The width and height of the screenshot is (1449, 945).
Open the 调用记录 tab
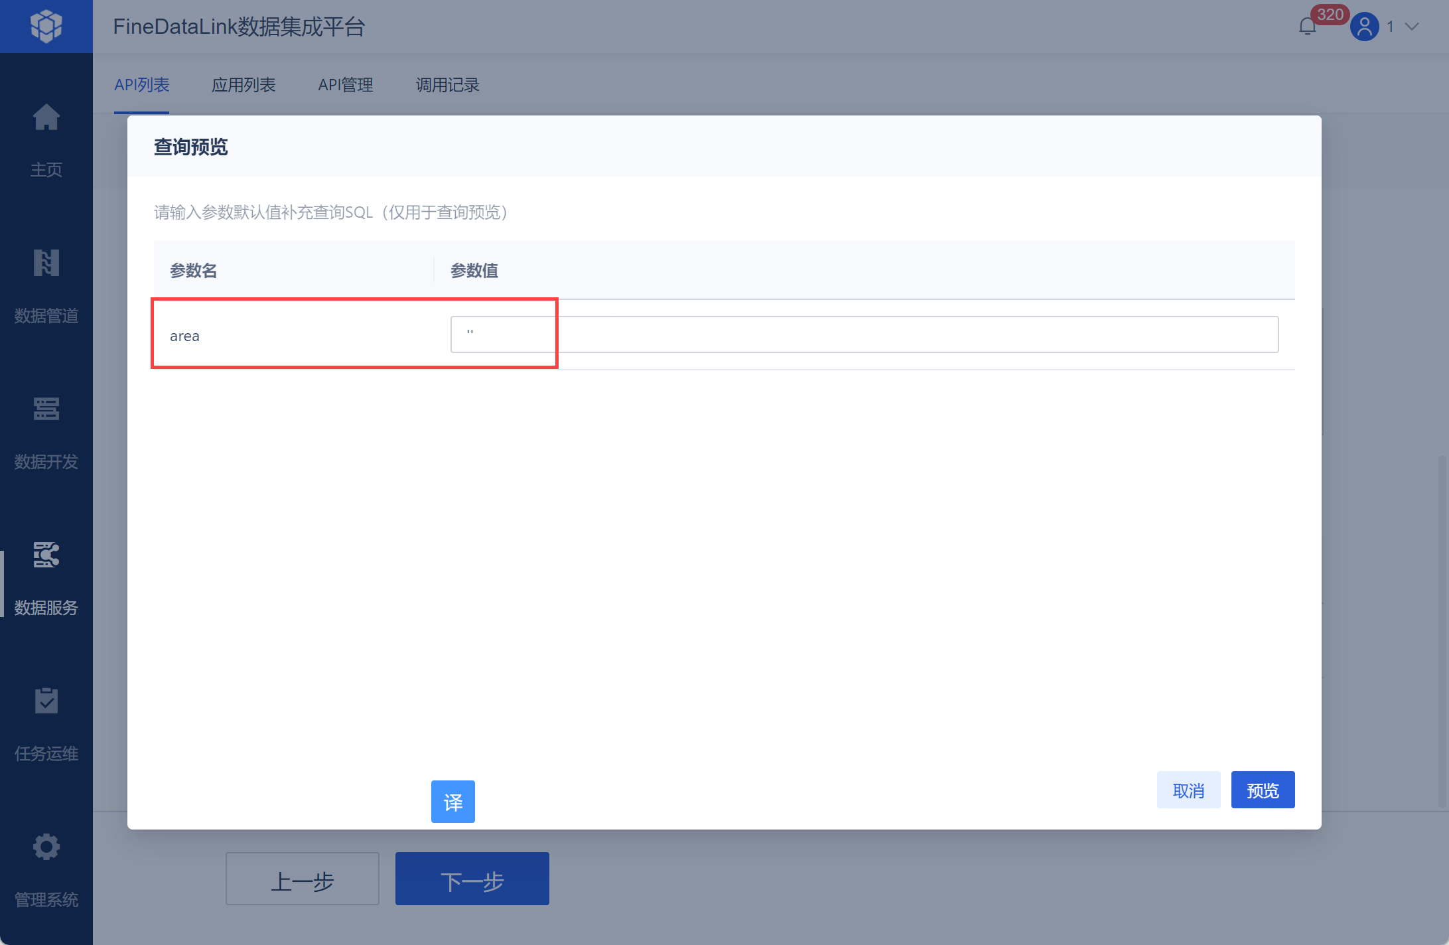click(447, 85)
